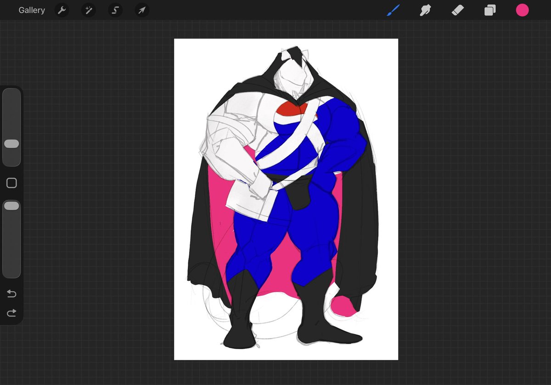This screenshot has width=551, height=385.
Task: Select the Brush tool
Action: [x=393, y=10]
